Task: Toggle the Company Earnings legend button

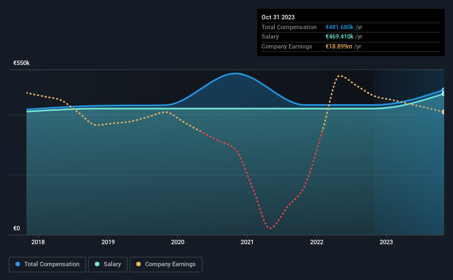Action: (166, 265)
